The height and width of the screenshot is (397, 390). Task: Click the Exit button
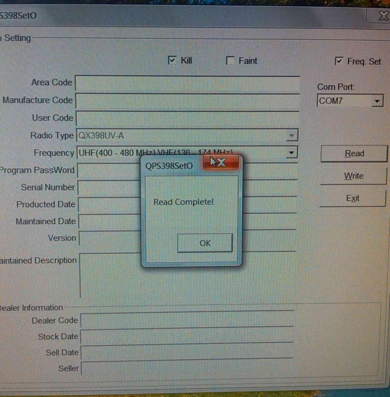click(x=353, y=198)
